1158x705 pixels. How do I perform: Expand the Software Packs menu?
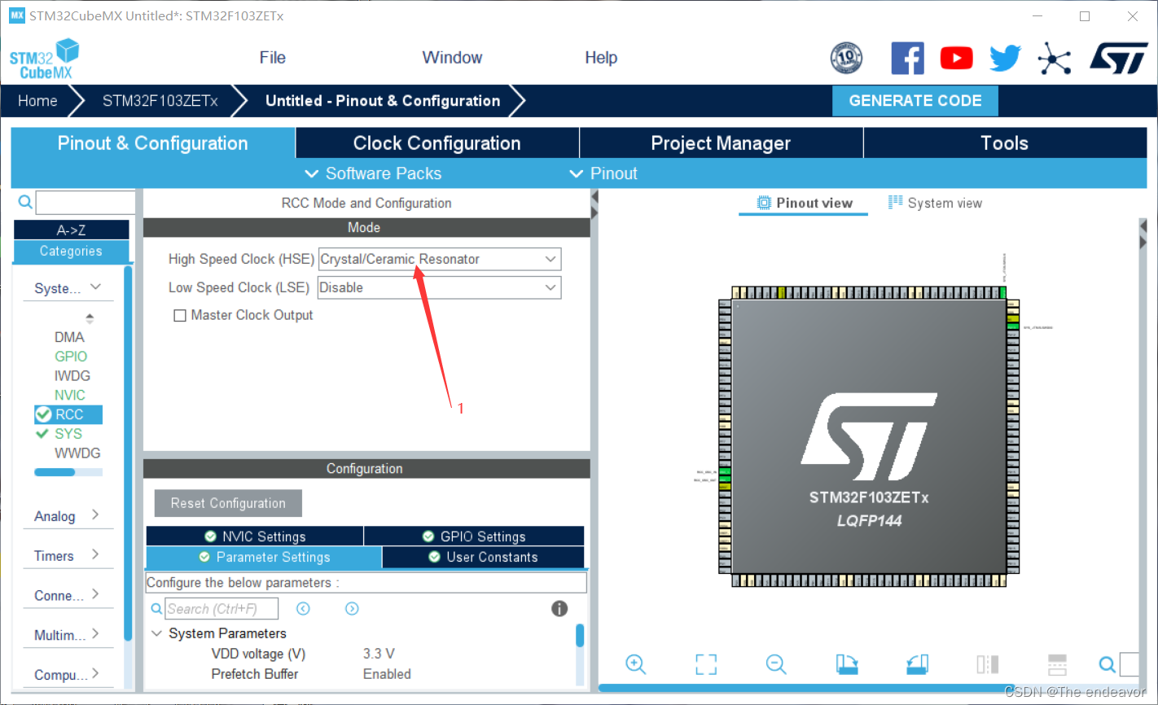(x=372, y=173)
